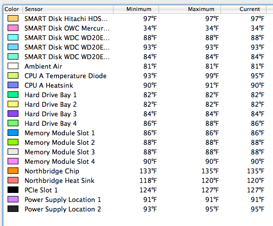The image size is (273, 226).
Task: Sort by the Minimum column header
Action: pyautogui.click(x=136, y=9)
